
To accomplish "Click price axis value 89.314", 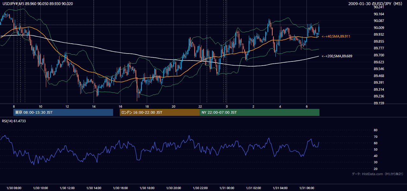I will [x=379, y=89].
